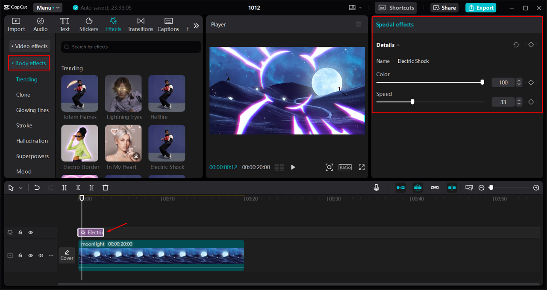547x290 pixels.
Task: Show more tabs with double-chevron arrow
Action: pyautogui.click(x=196, y=26)
